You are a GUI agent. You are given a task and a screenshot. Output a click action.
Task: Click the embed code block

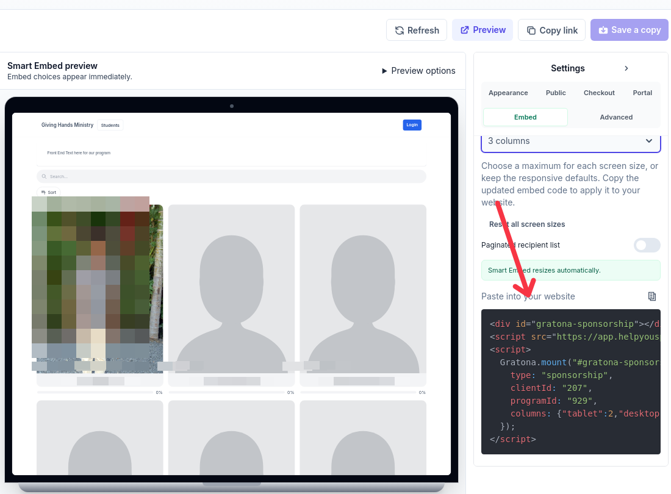571,382
